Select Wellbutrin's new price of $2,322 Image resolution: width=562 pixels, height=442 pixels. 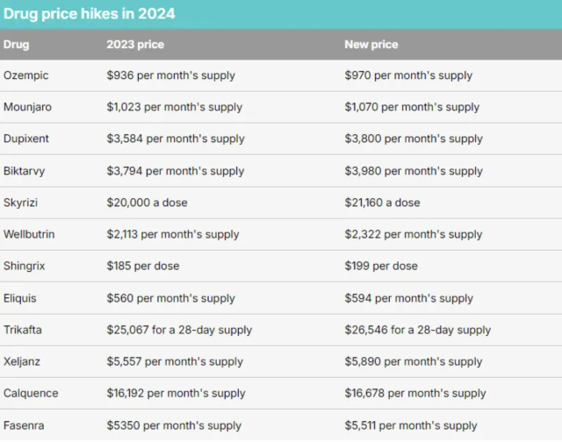[414, 234]
